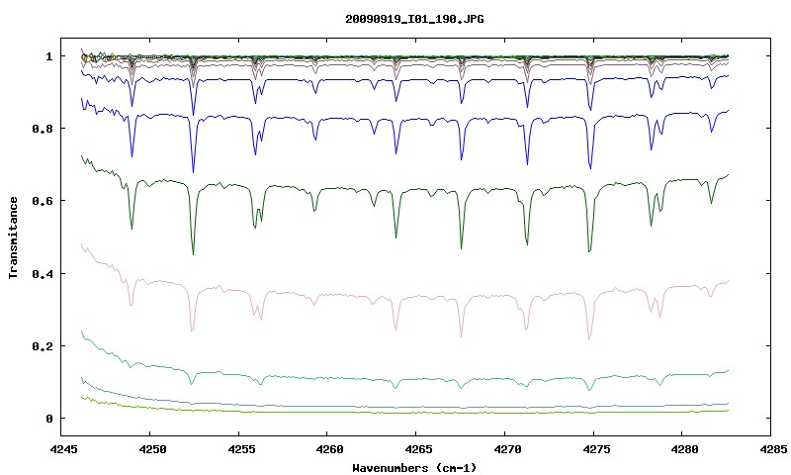Screen dimensions: 791x475
Task: Click the y-axis tick label 0
Action: coord(48,419)
